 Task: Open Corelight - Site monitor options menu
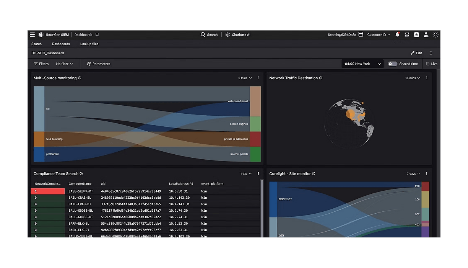(x=427, y=174)
